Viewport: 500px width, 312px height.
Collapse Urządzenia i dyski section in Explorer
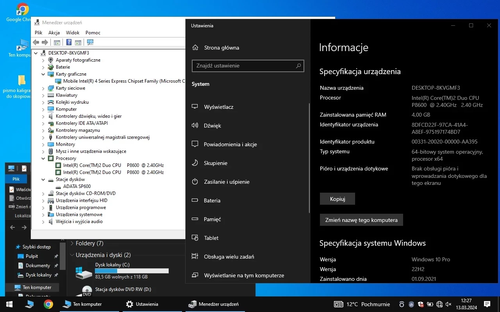tap(72, 255)
